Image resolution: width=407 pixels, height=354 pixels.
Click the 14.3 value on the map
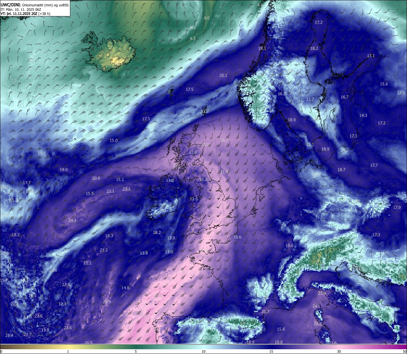[x=363, y=115]
